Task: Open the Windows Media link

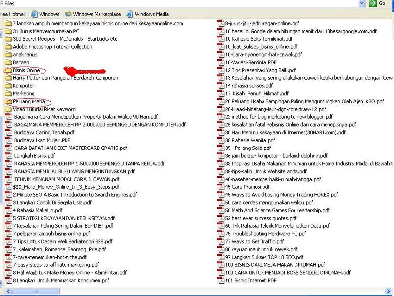Action: tap(147, 14)
